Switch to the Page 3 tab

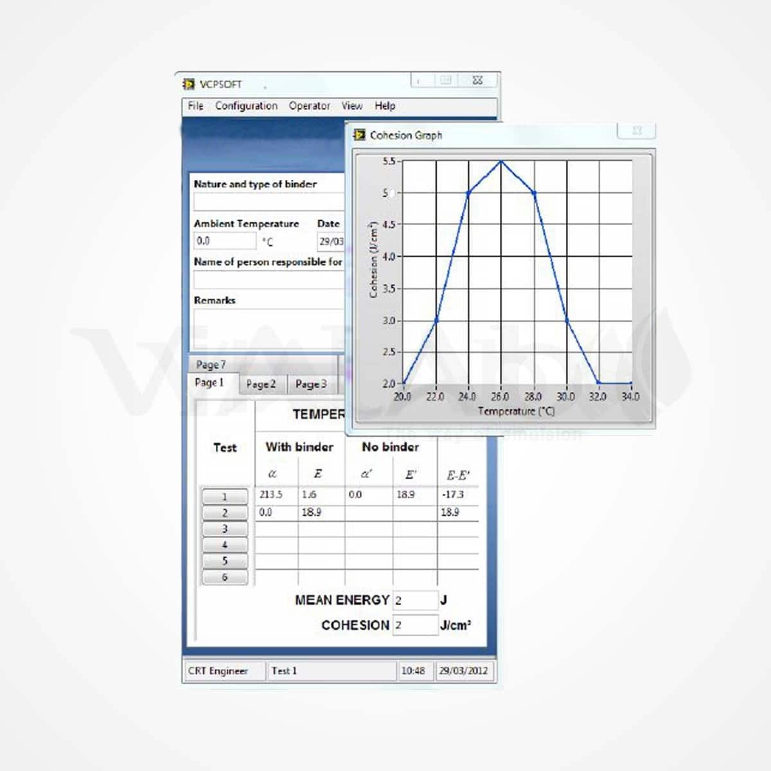click(x=312, y=384)
